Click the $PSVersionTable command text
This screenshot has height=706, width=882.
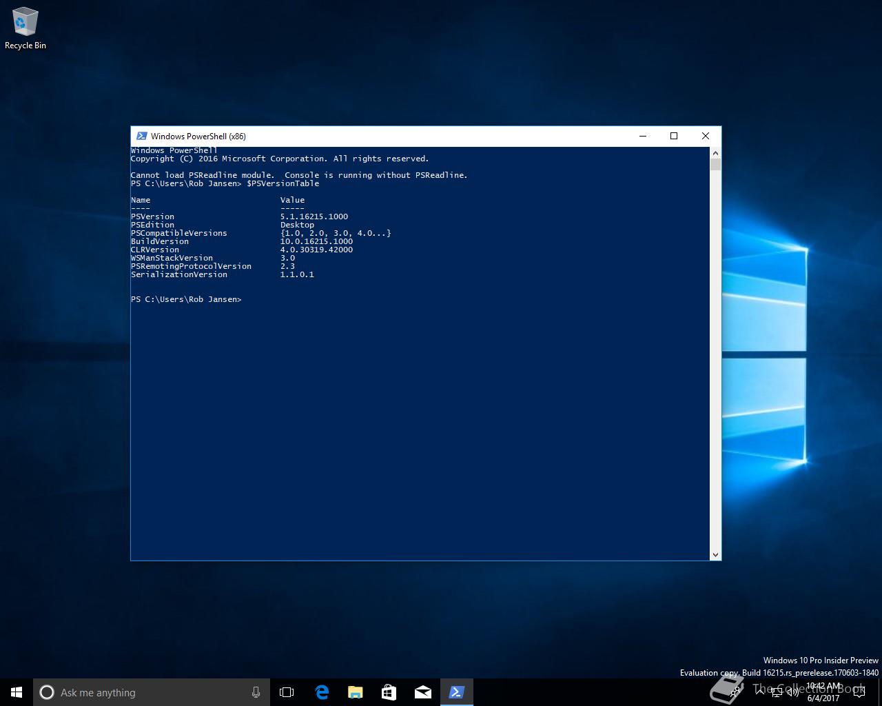coord(283,183)
